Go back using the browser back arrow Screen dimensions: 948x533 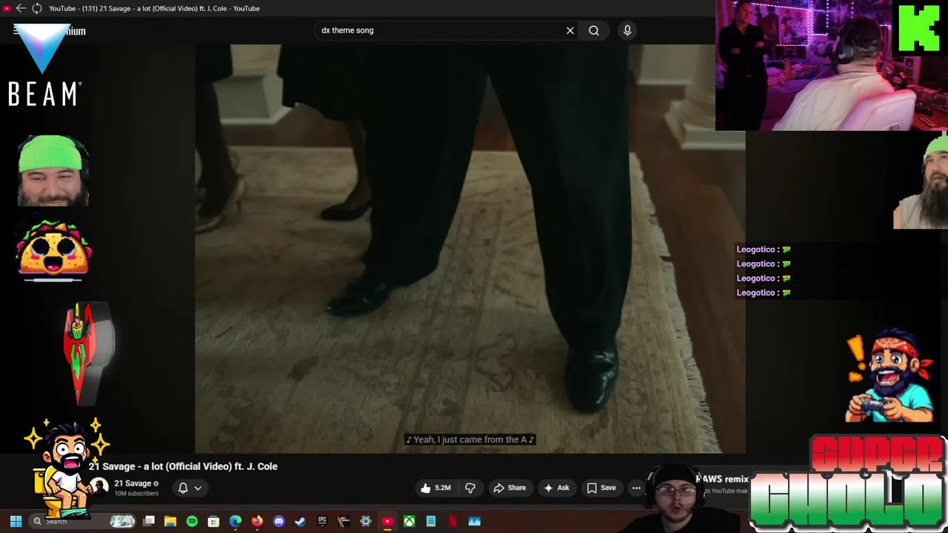(21, 8)
